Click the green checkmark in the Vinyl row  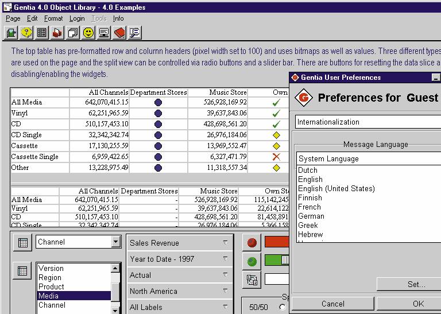point(276,113)
